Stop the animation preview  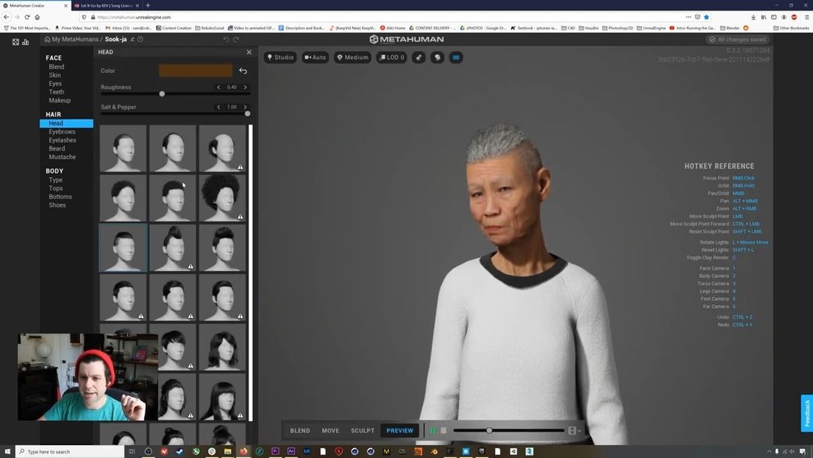click(443, 431)
